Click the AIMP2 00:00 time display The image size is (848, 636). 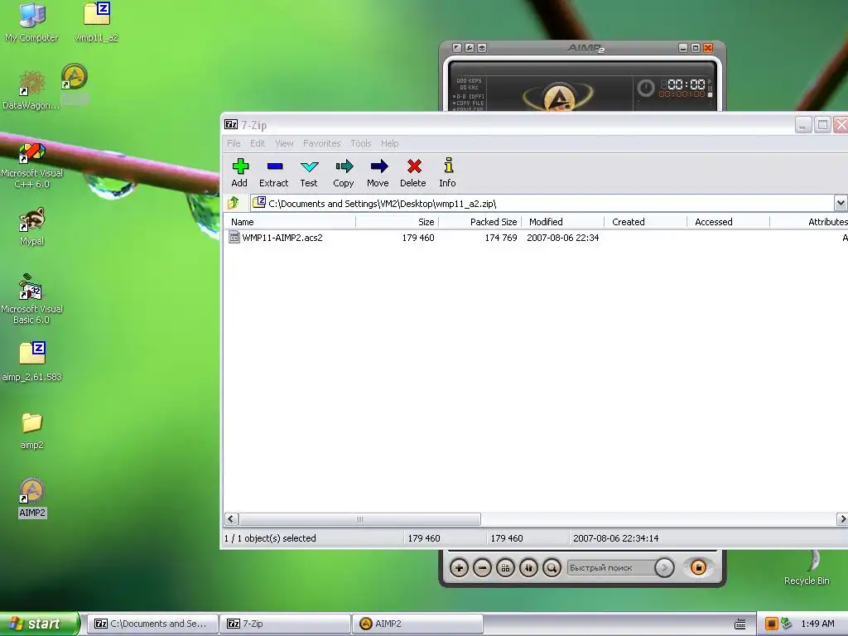tap(686, 84)
